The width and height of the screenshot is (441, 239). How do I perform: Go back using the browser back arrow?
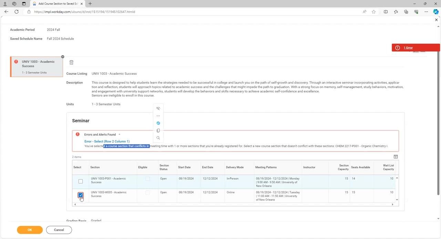tap(6, 12)
